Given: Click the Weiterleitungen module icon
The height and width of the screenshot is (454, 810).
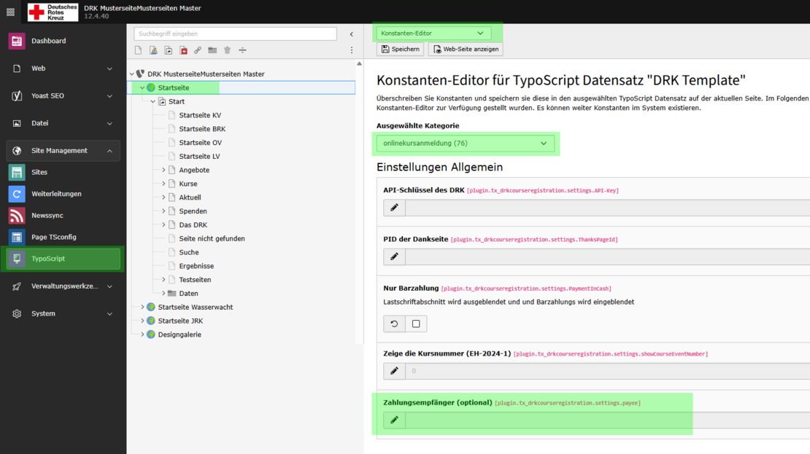Looking at the screenshot, I should click(17, 194).
